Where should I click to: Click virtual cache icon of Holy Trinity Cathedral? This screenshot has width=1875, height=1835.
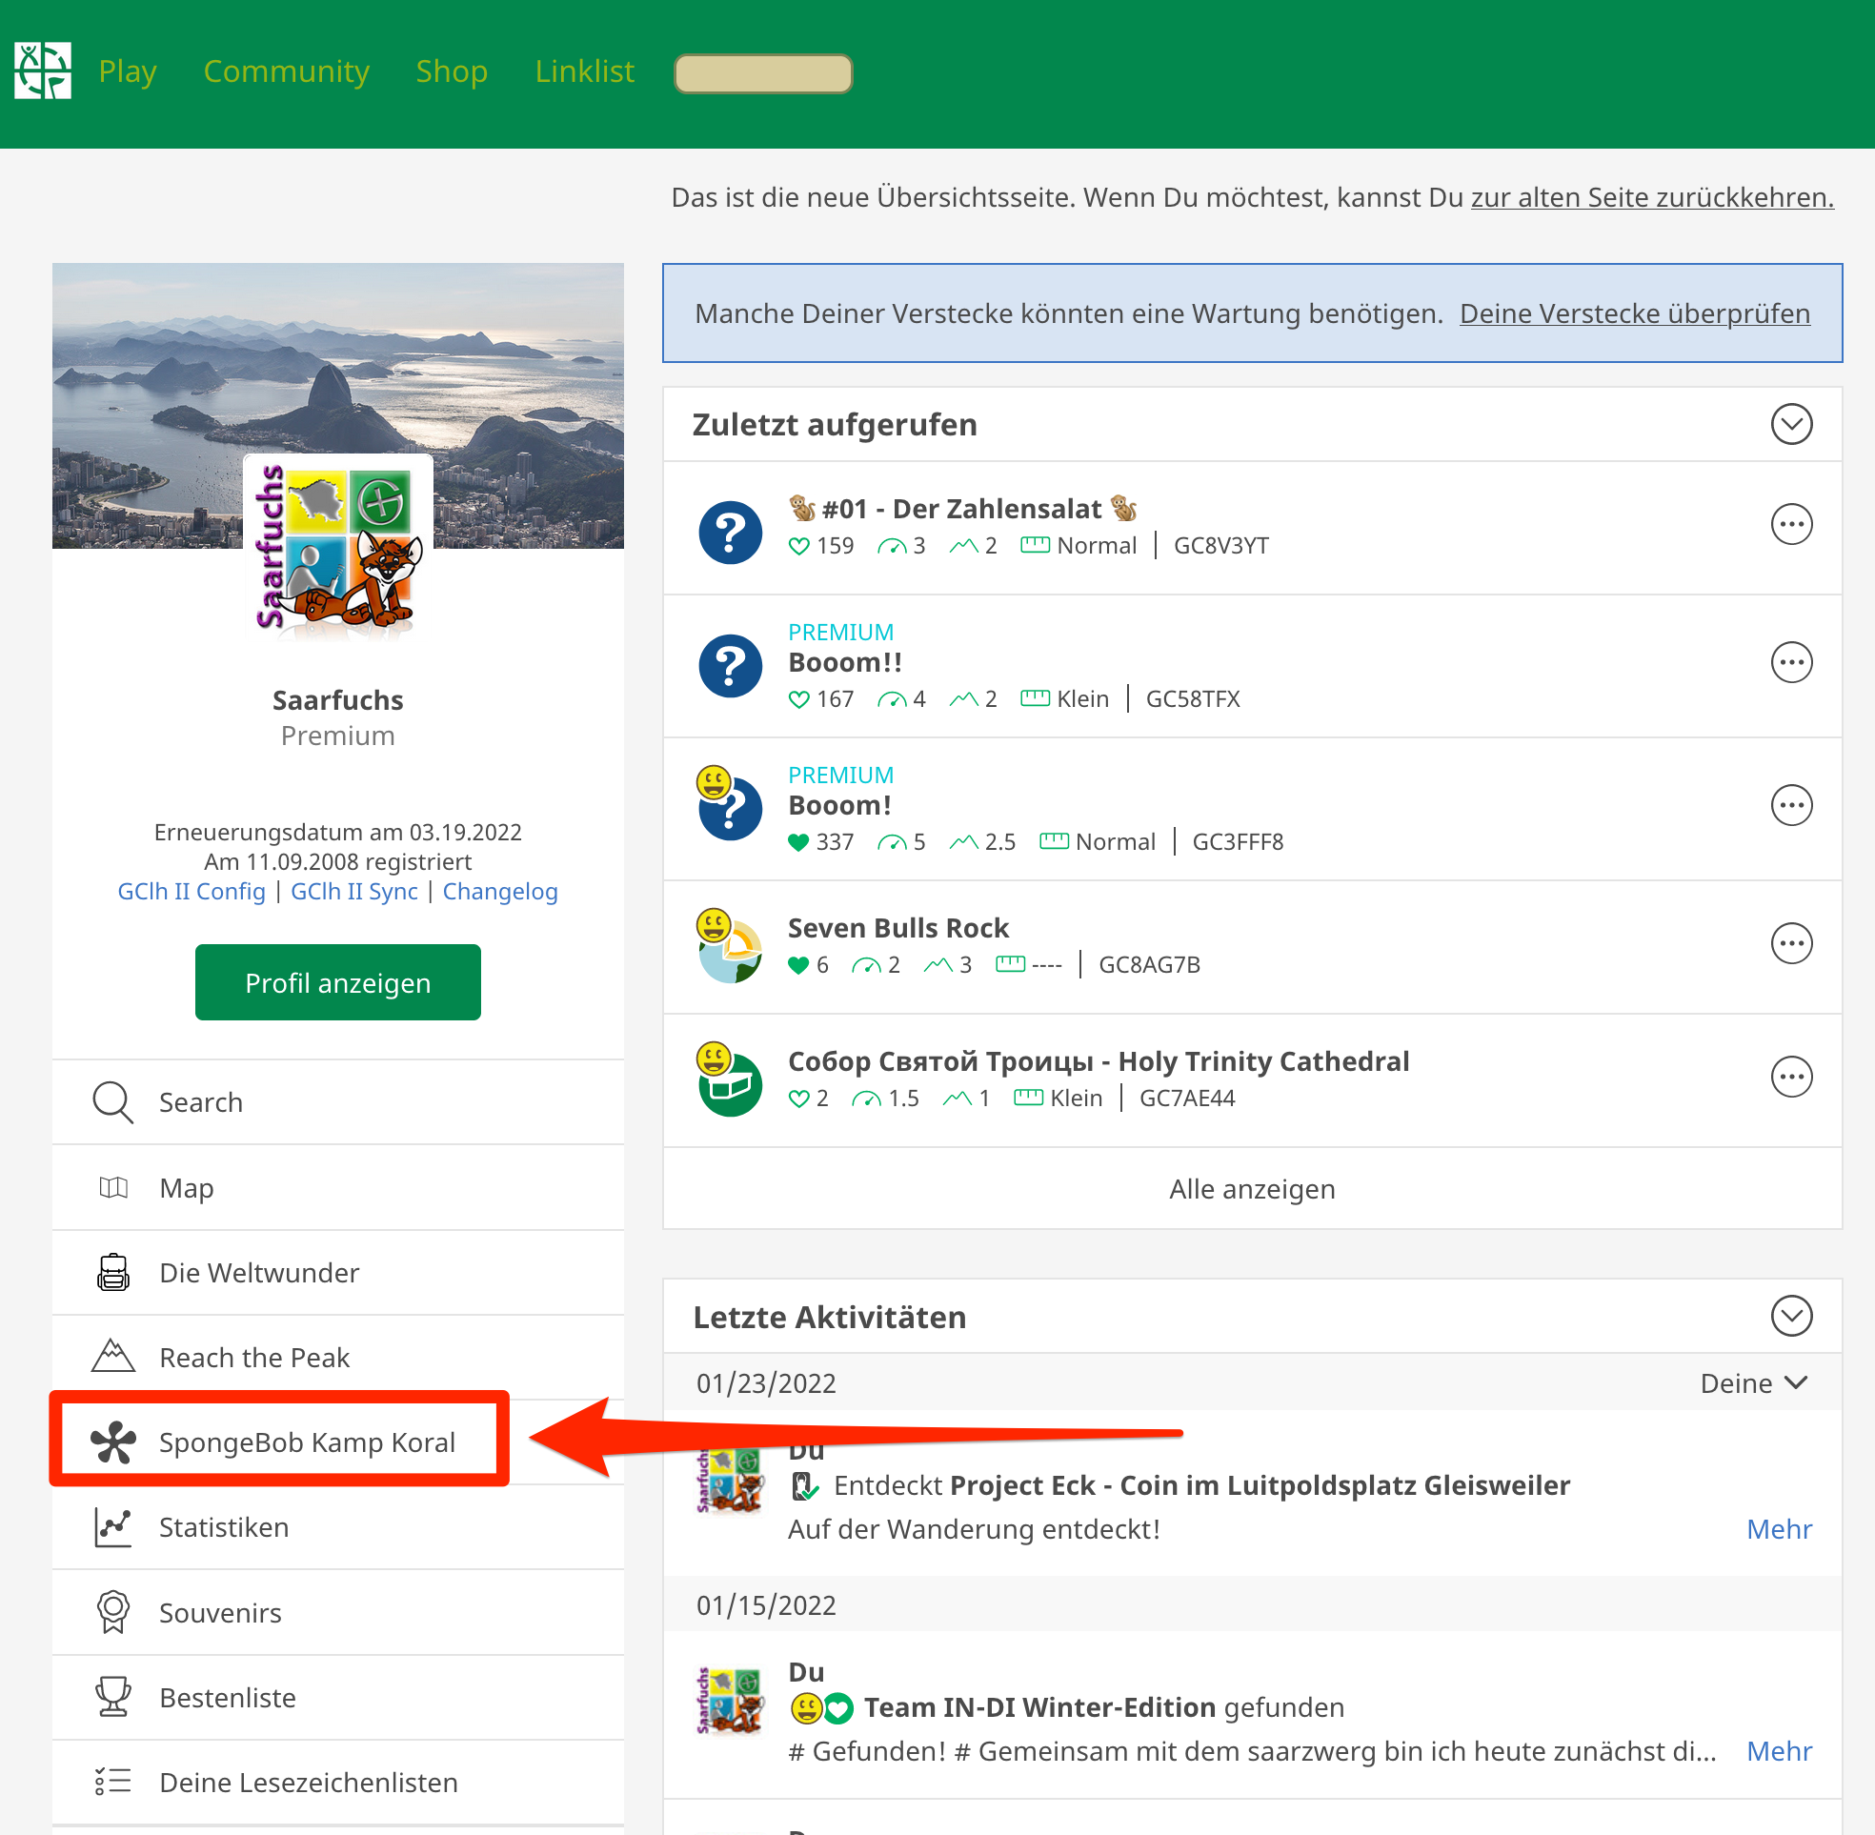click(x=731, y=1079)
